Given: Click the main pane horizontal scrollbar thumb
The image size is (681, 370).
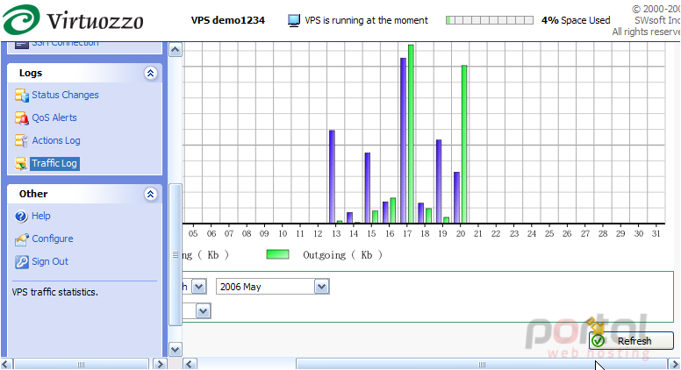Looking at the screenshot, I should click(x=482, y=364).
